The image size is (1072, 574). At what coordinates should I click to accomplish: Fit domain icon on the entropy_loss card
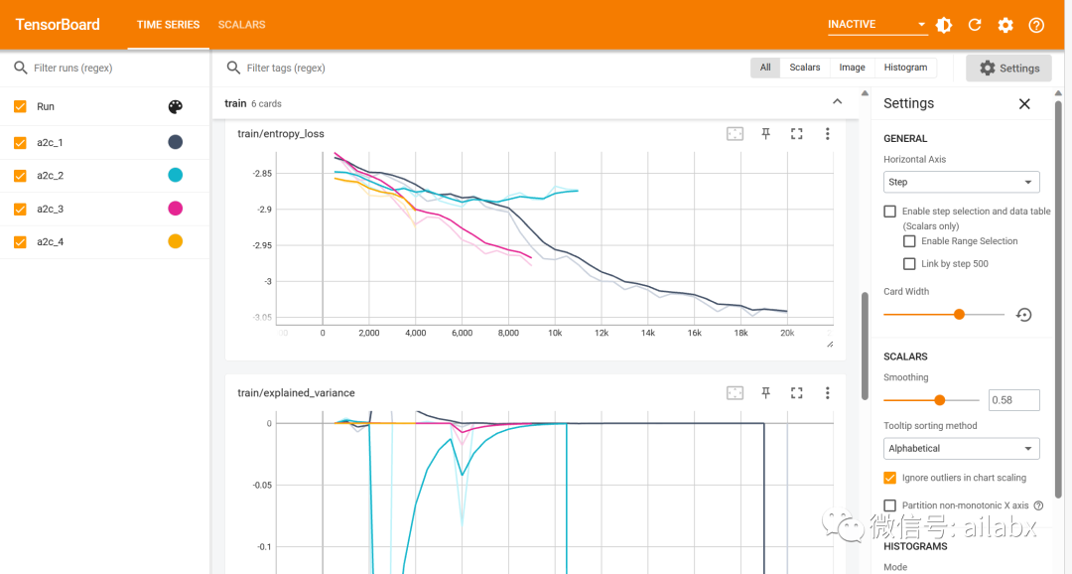(735, 134)
